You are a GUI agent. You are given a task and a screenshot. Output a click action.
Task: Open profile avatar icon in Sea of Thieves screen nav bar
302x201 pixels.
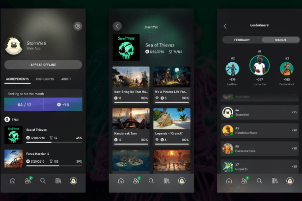[182, 181]
